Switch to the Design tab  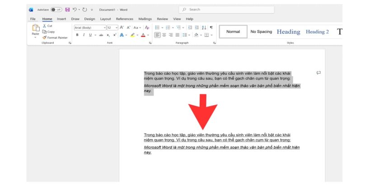pyautogui.click(x=89, y=19)
